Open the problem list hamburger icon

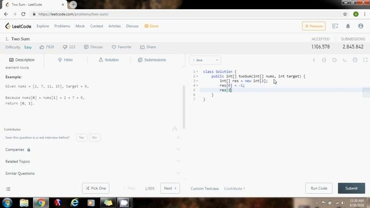8,189
